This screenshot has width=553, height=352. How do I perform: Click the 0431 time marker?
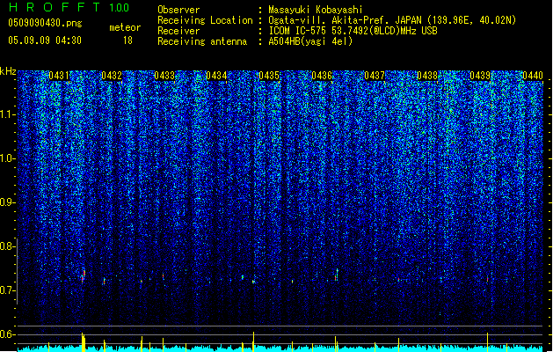coord(59,76)
